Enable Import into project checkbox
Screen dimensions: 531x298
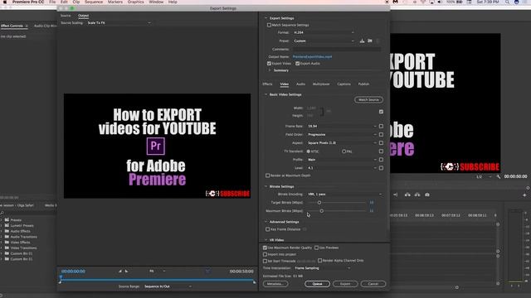pos(265,254)
